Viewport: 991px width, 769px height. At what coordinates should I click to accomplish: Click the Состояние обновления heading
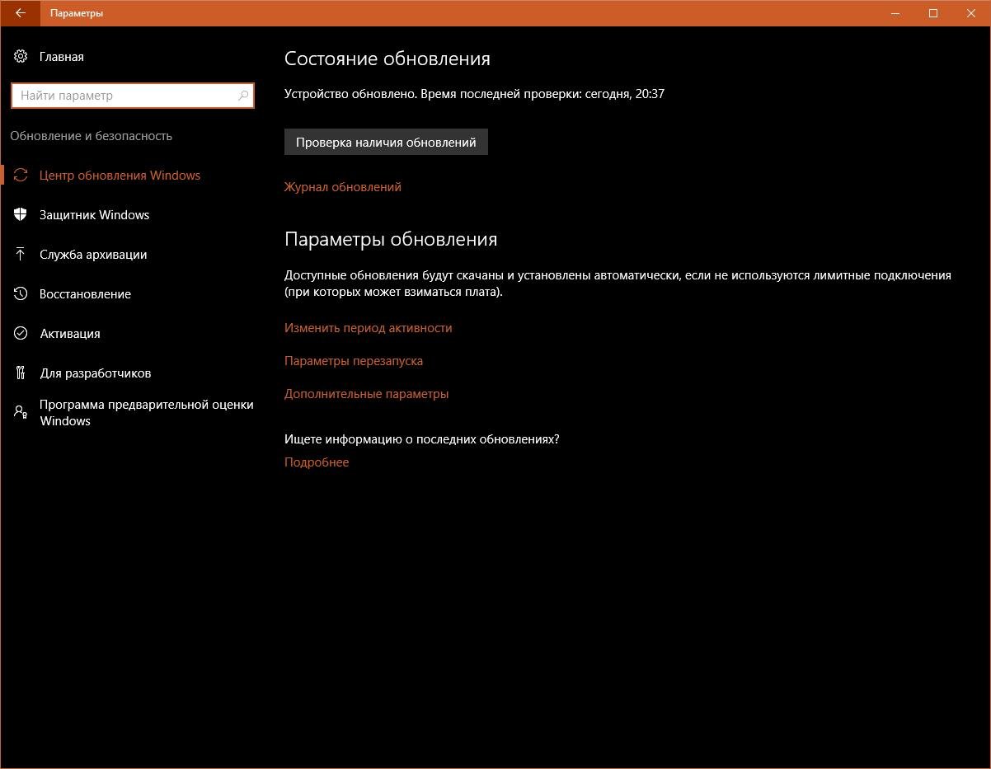click(387, 59)
